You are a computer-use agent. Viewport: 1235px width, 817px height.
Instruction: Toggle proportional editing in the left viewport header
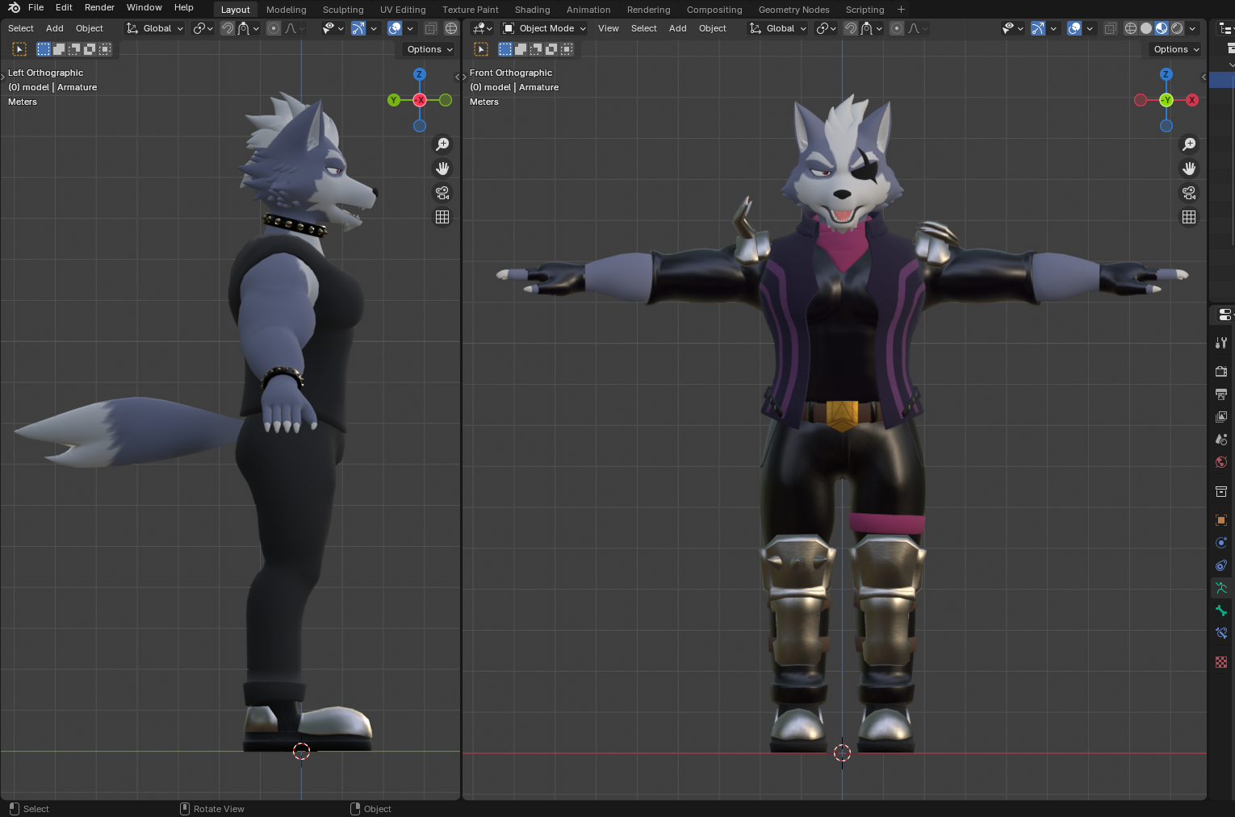274,28
